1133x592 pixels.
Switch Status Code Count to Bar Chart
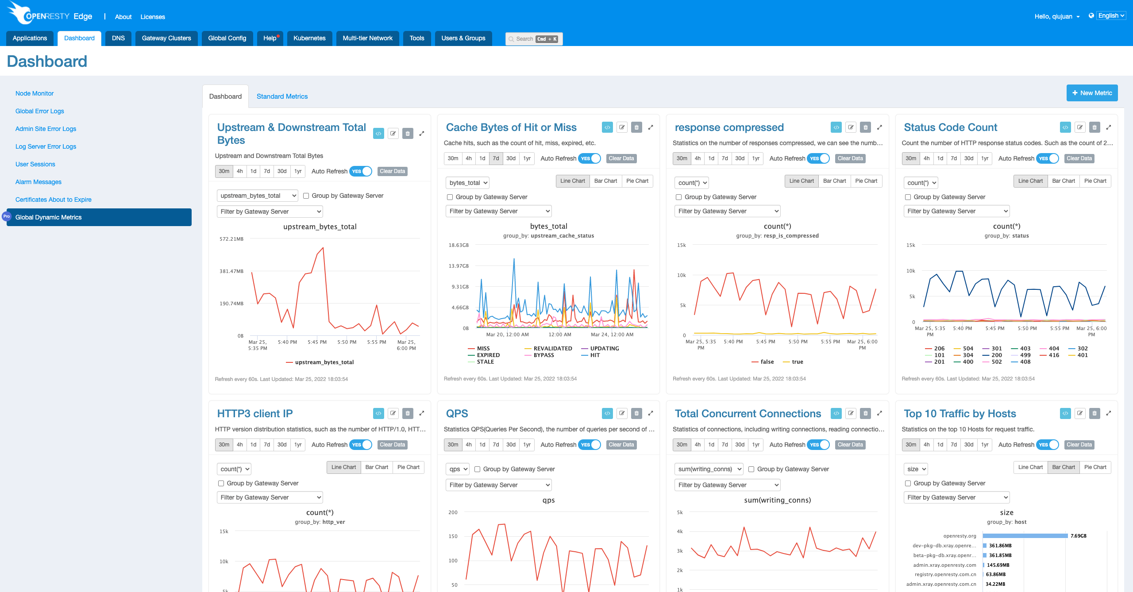tap(1063, 181)
